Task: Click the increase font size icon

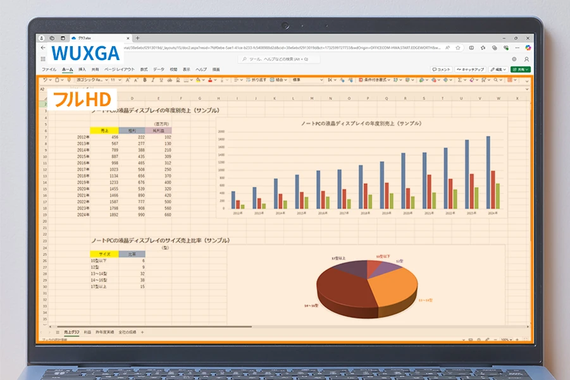Action: pyautogui.click(x=128, y=80)
